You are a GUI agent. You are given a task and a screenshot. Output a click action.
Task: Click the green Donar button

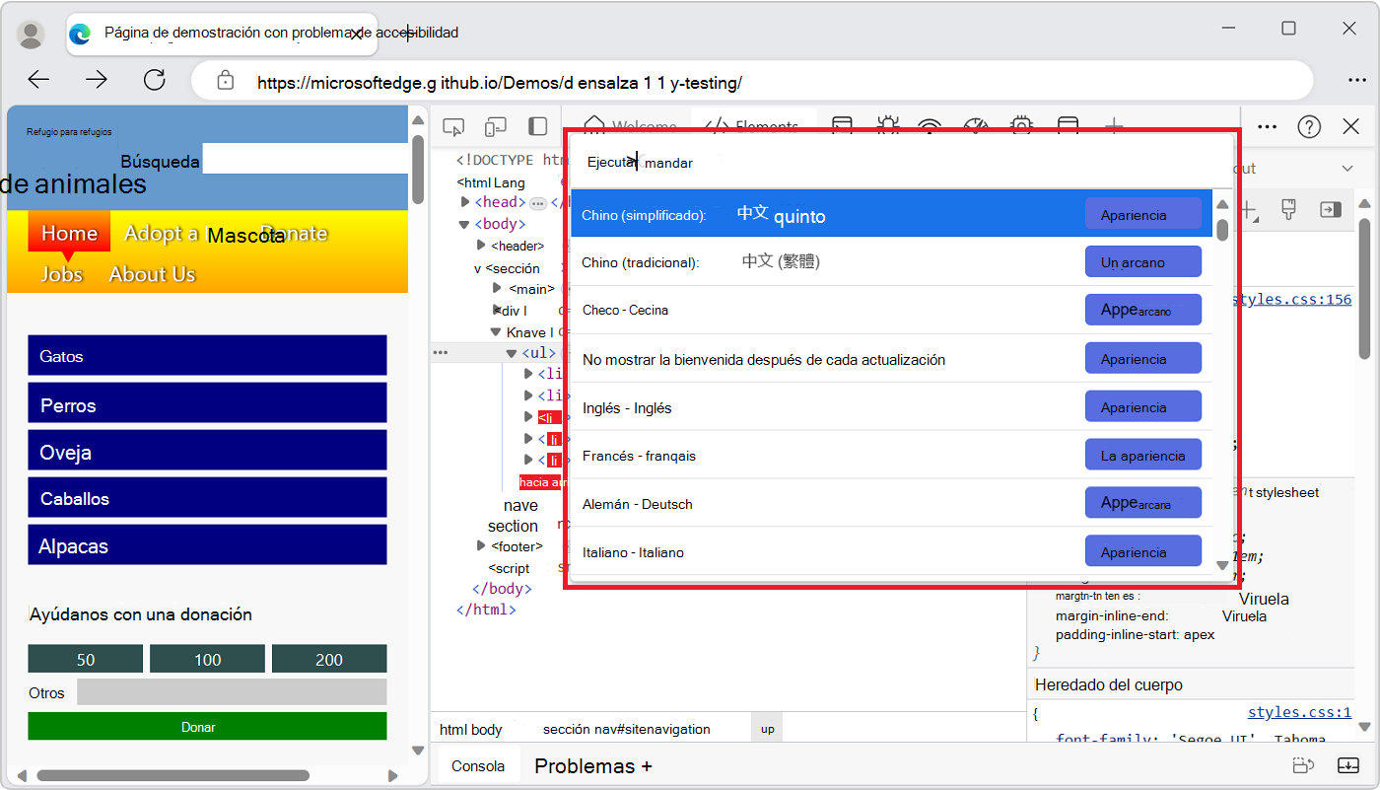[207, 726]
